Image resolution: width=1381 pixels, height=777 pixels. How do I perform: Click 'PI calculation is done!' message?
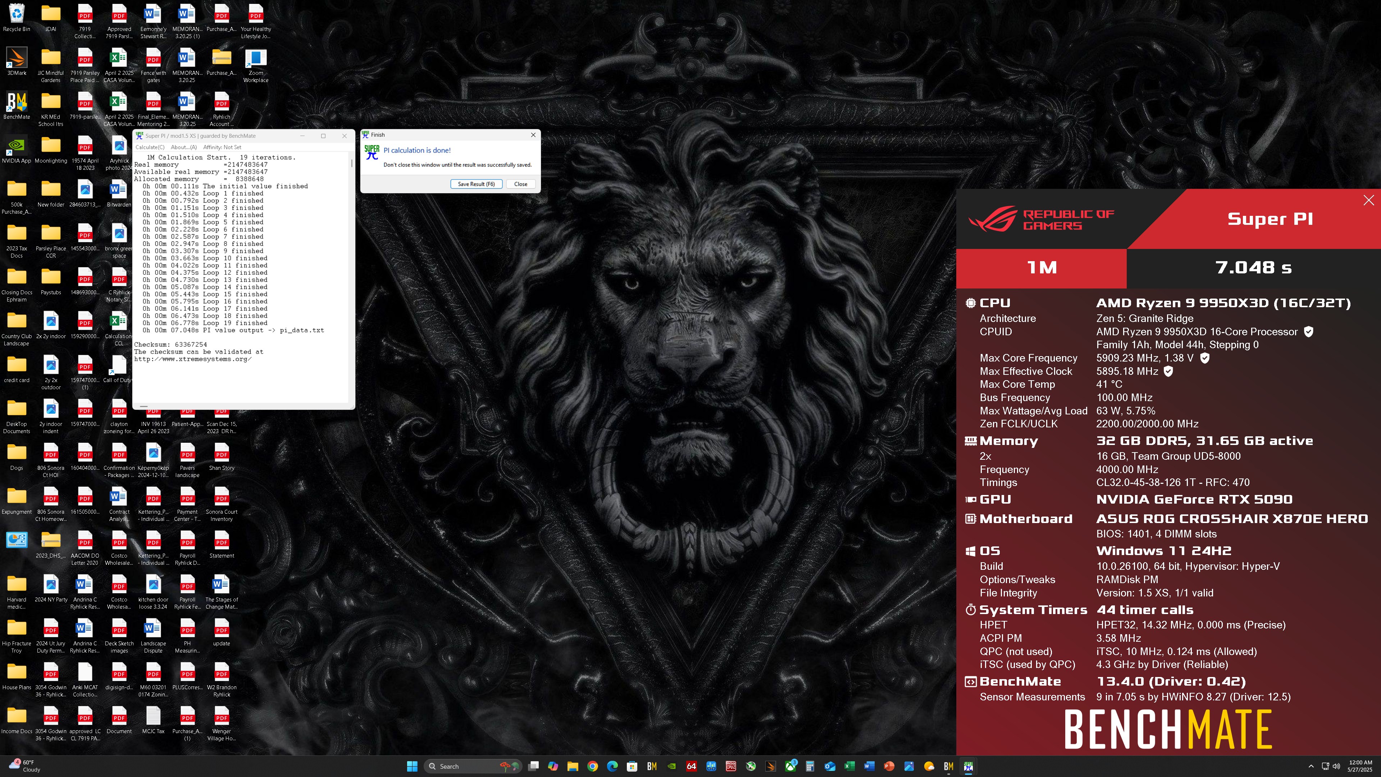click(x=417, y=150)
